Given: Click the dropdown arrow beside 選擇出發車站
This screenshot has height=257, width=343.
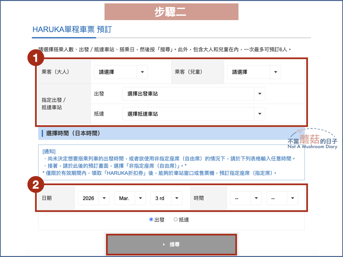Looking at the screenshot, I should coord(260,94).
